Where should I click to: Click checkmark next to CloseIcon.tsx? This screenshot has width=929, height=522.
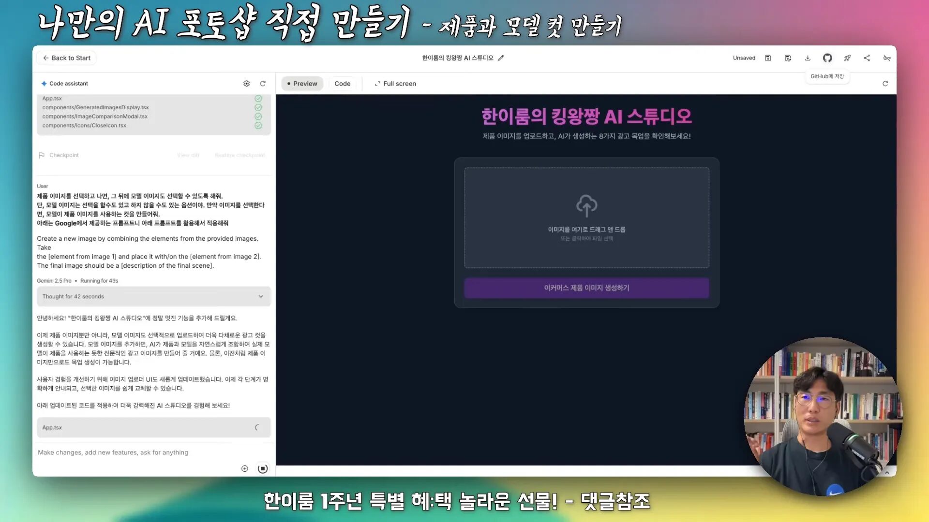coord(258,126)
